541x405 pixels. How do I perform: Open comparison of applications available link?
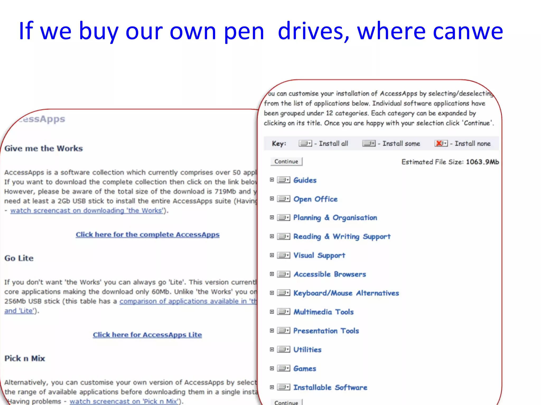(x=188, y=301)
